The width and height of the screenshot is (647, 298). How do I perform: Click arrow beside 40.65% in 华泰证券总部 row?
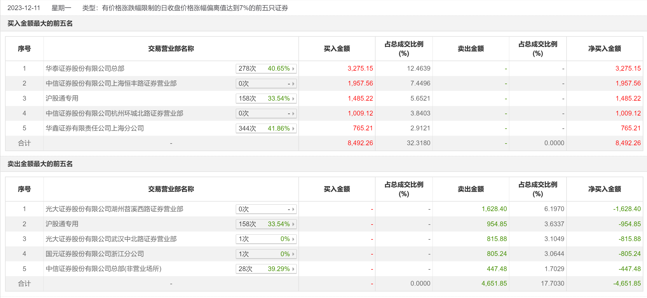(293, 69)
